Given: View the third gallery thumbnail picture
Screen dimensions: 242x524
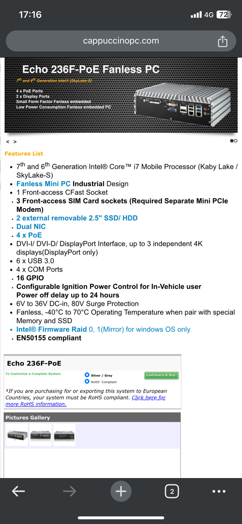Looking at the screenshot, I should point(64,435).
